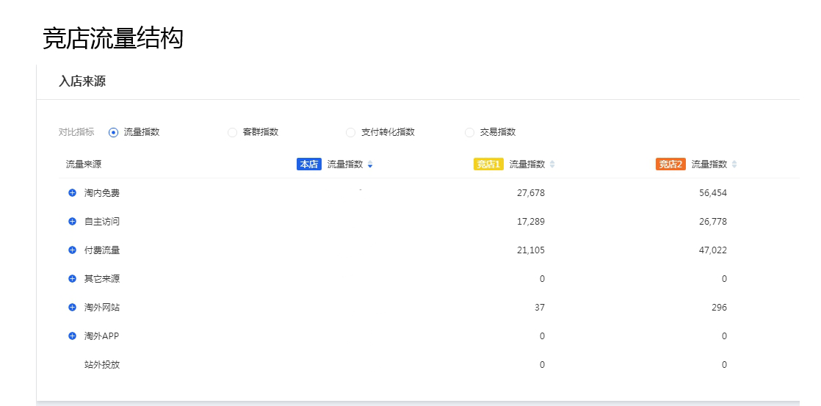Image resolution: width=821 pixels, height=406 pixels.
Task: Expand the 淘外APP row plus icon
Action: [x=72, y=336]
